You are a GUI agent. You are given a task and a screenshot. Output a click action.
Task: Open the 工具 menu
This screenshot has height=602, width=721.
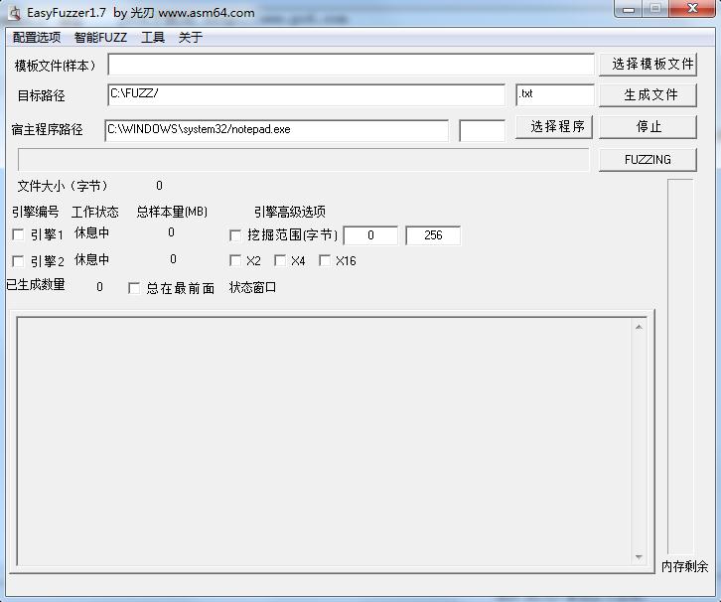coord(153,37)
